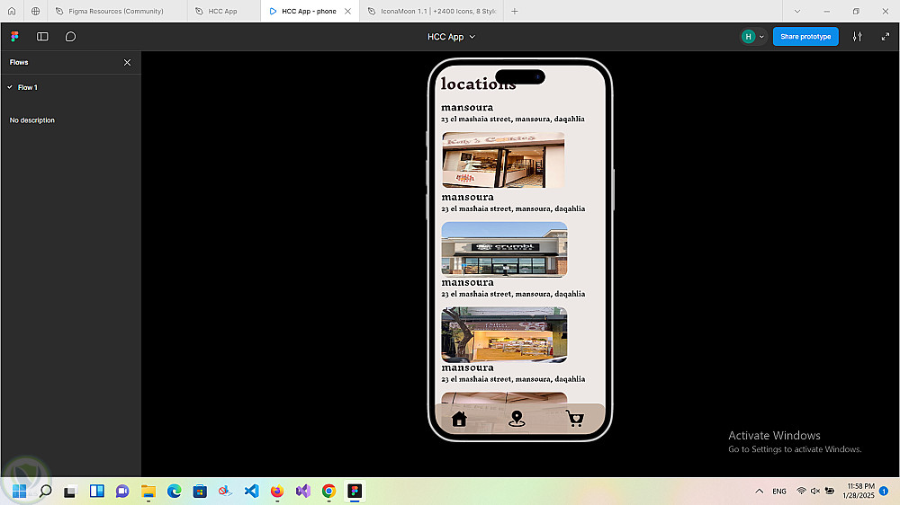Open the comments bubble icon
Image resolution: width=900 pixels, height=505 pixels.
point(70,37)
